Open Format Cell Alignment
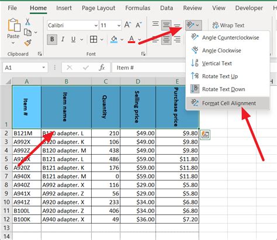The image size is (277, 240). [228, 103]
